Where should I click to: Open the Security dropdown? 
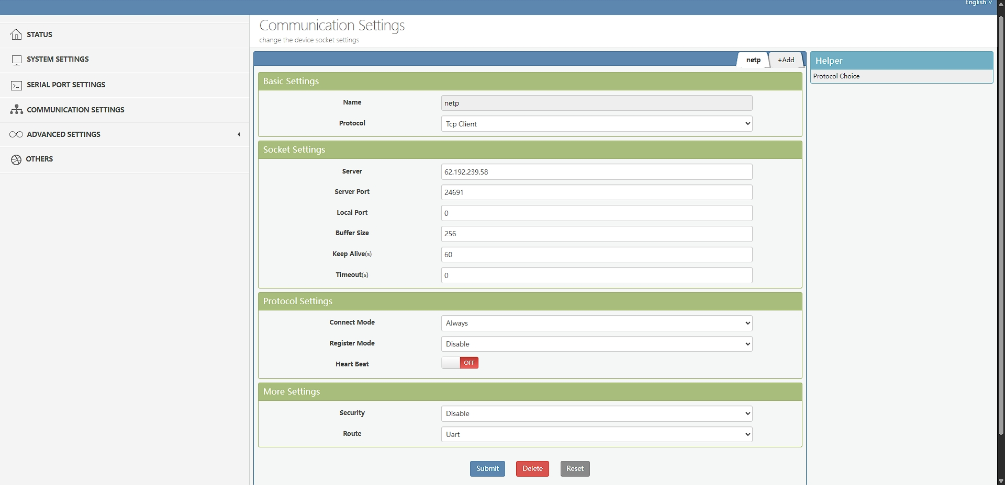pos(596,413)
